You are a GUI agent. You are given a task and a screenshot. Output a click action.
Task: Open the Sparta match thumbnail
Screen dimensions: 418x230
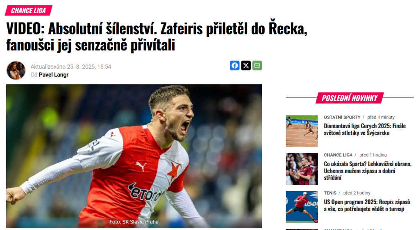coord(302,169)
